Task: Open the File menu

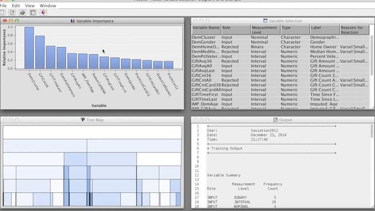Action: 4,5
